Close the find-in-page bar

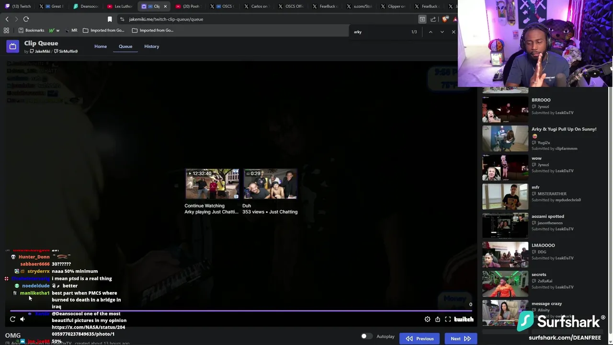click(x=454, y=32)
